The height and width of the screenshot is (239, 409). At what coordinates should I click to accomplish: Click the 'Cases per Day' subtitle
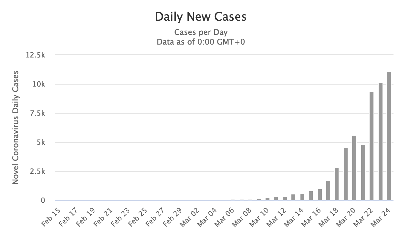pyautogui.click(x=201, y=33)
